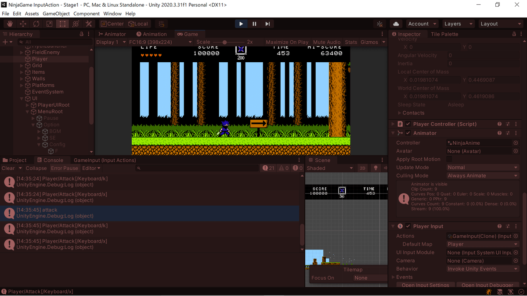Image resolution: width=527 pixels, height=296 pixels.
Task: Enable Apply Root Motion checkbox
Action: [x=449, y=159]
